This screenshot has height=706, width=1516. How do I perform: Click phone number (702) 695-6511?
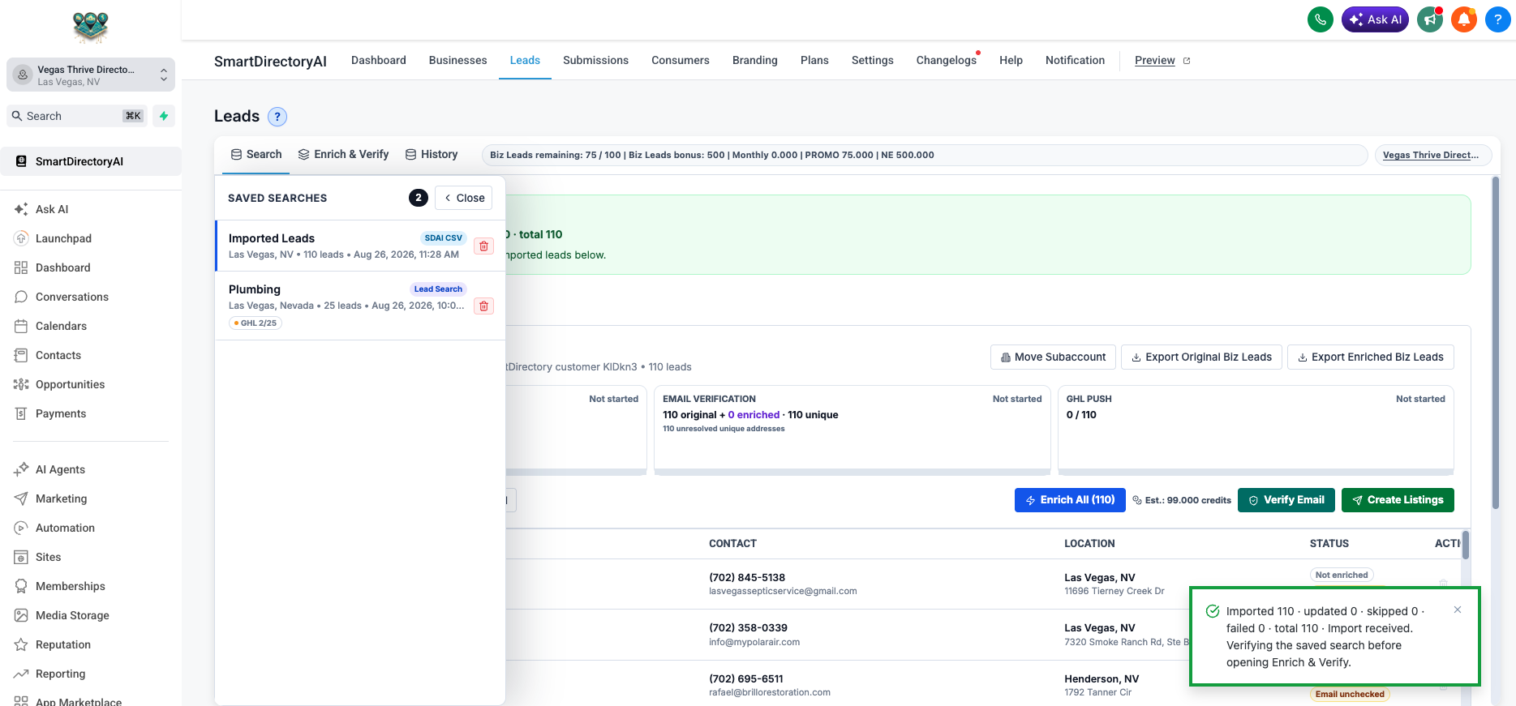coord(746,678)
